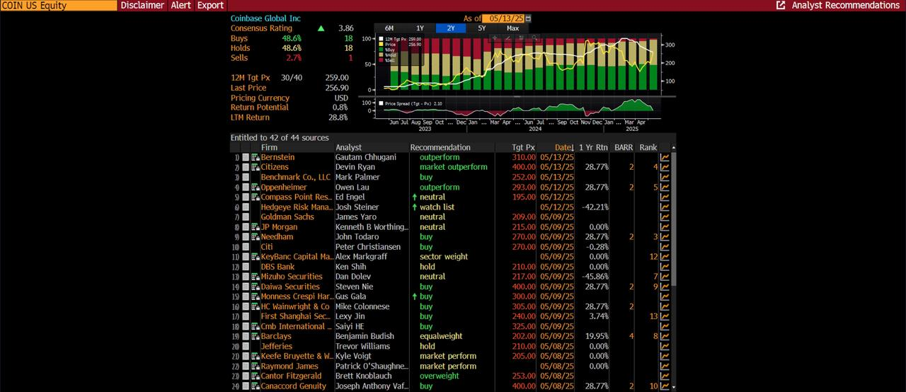Viewport: 906px width, 392px height.
Task: Tick the checkbox in the DBS Bank row
Action: pyautogui.click(x=246, y=267)
